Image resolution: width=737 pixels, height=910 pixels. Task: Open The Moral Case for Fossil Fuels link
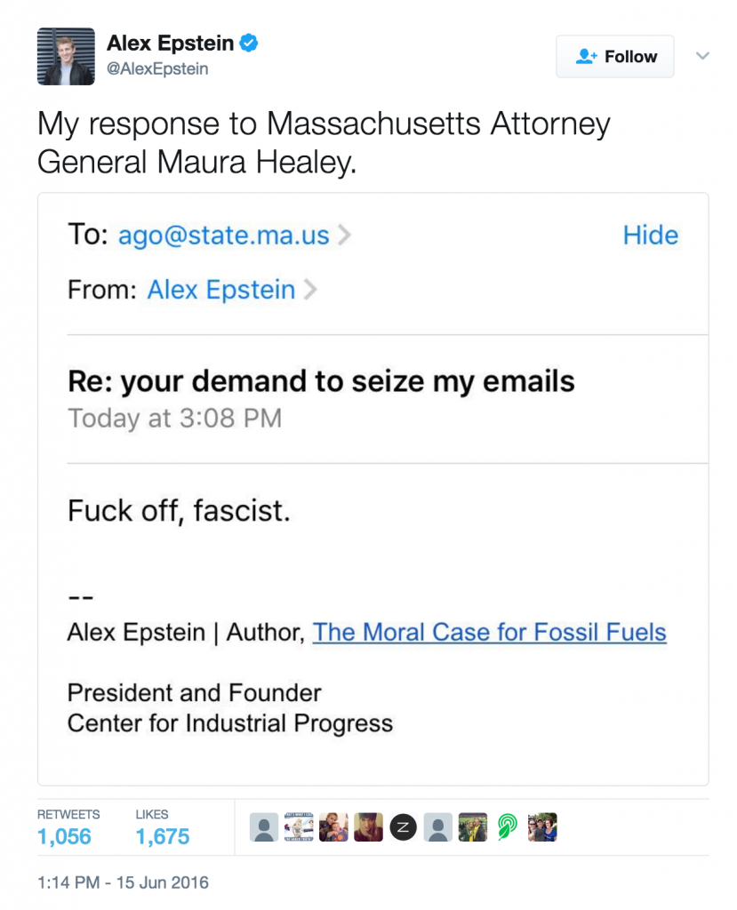click(x=490, y=632)
